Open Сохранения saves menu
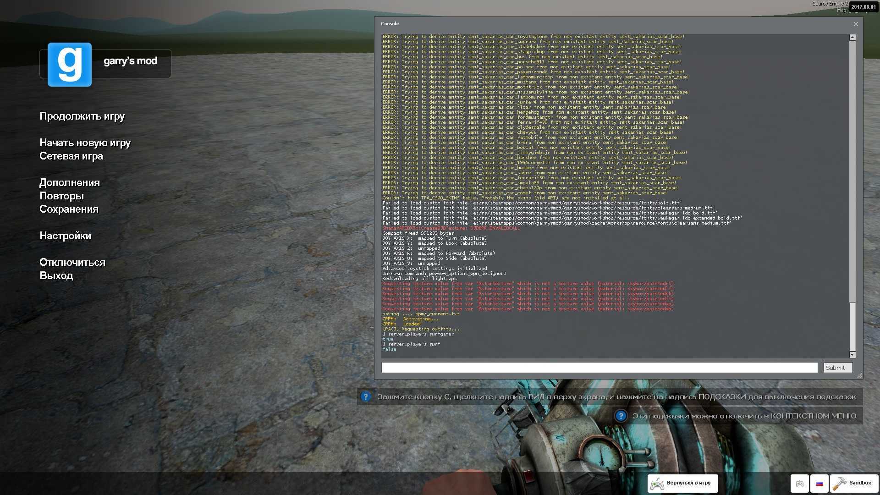 point(69,209)
